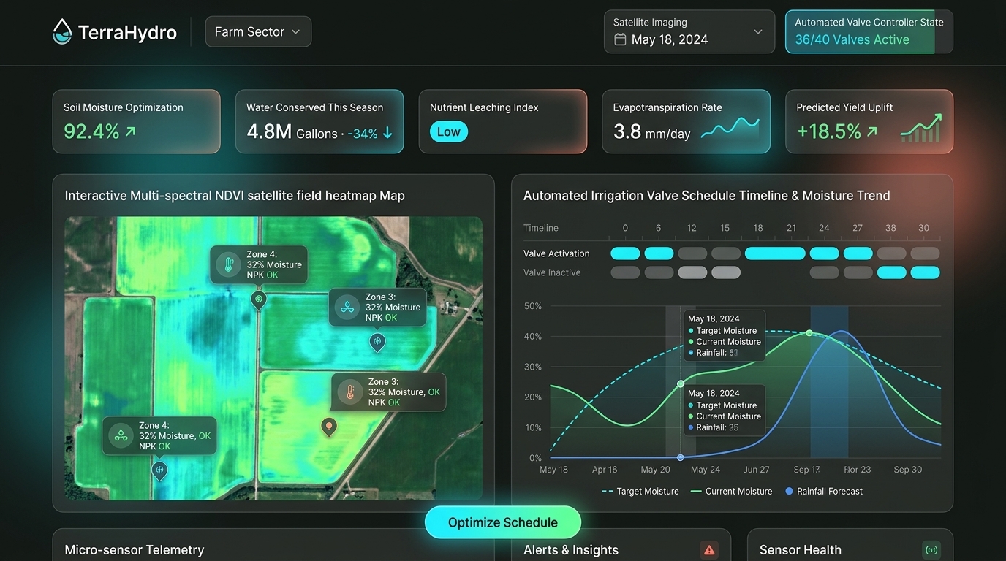Toggle the Rainfall Forecast legend entry
1006x561 pixels.
(824, 492)
